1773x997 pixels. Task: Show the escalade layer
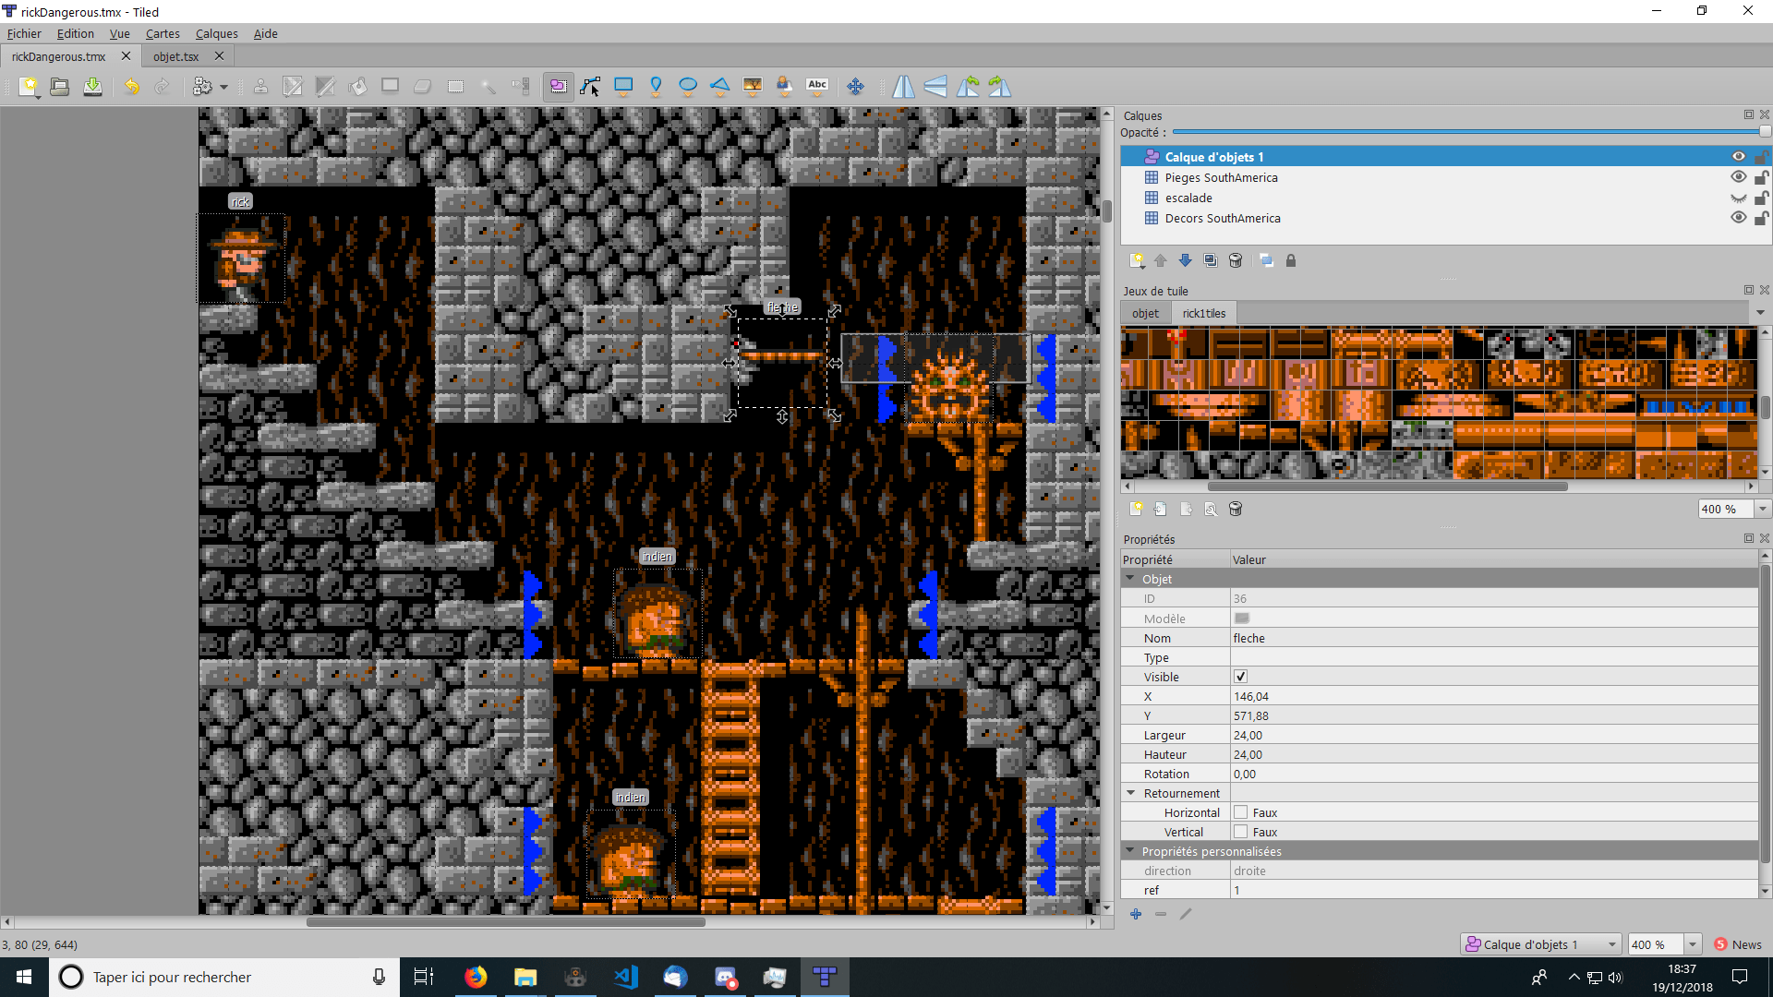tap(1738, 198)
